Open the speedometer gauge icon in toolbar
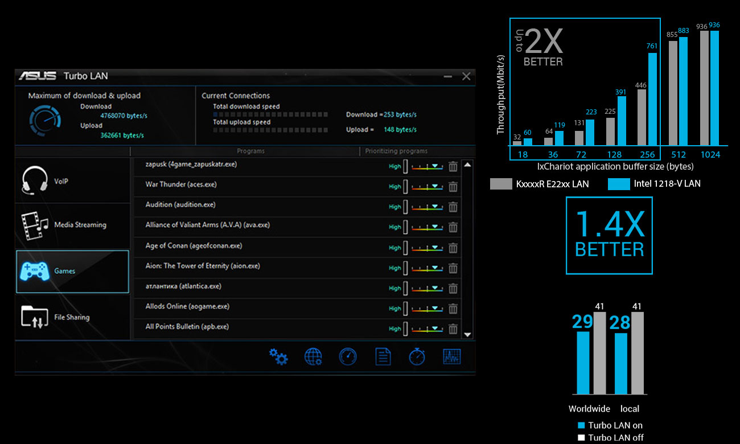Image resolution: width=740 pixels, height=444 pixels. 348,357
